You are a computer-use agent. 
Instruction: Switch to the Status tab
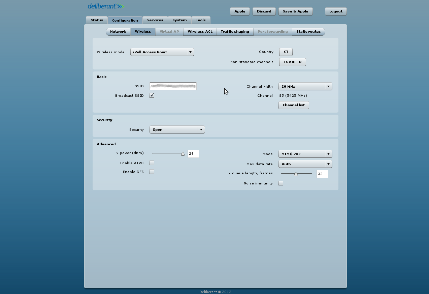(x=97, y=20)
